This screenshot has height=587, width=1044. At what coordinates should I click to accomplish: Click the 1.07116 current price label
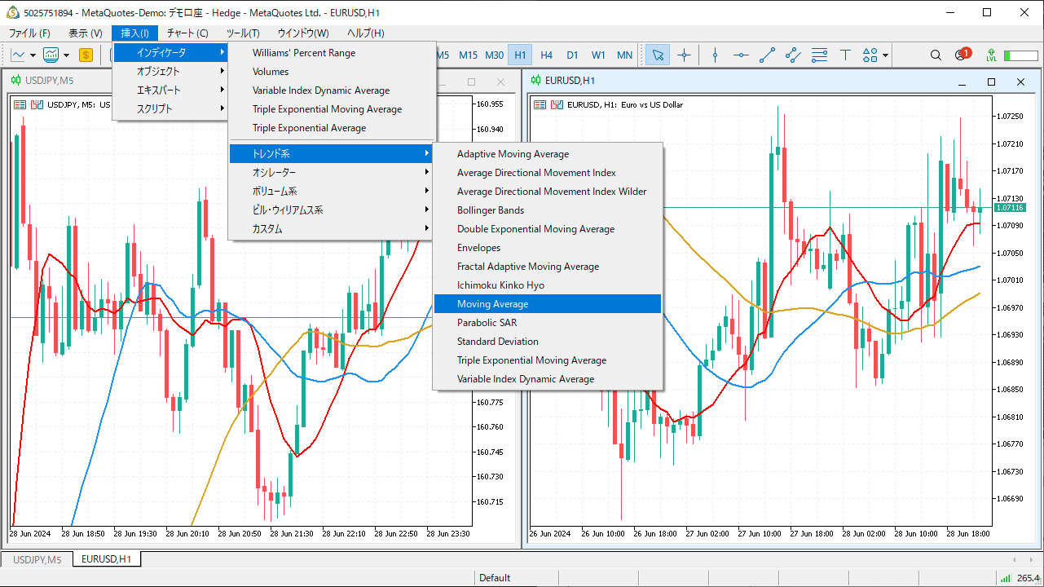[1010, 208]
